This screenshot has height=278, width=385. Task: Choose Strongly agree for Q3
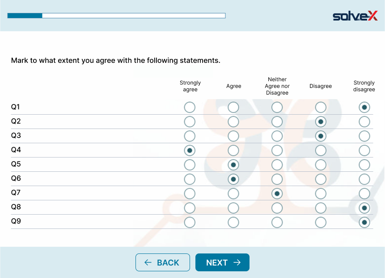[x=190, y=136]
